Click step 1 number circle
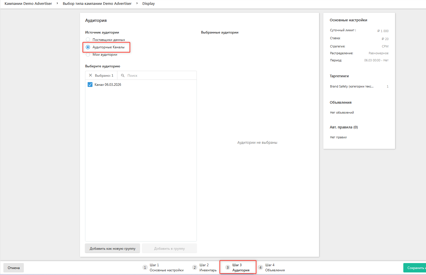426x275 pixels. pyautogui.click(x=145, y=268)
